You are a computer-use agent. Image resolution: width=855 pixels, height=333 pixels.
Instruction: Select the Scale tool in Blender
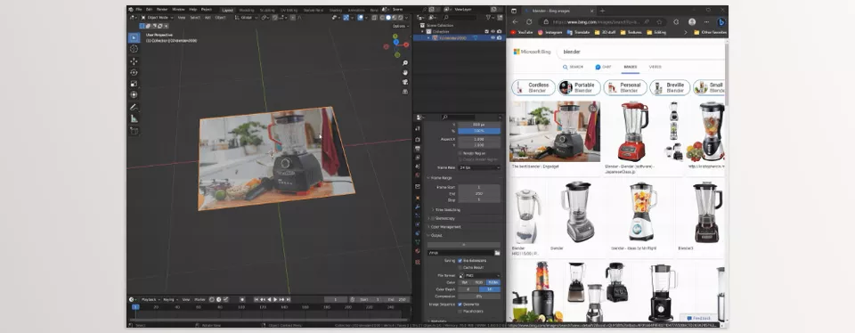(x=134, y=84)
